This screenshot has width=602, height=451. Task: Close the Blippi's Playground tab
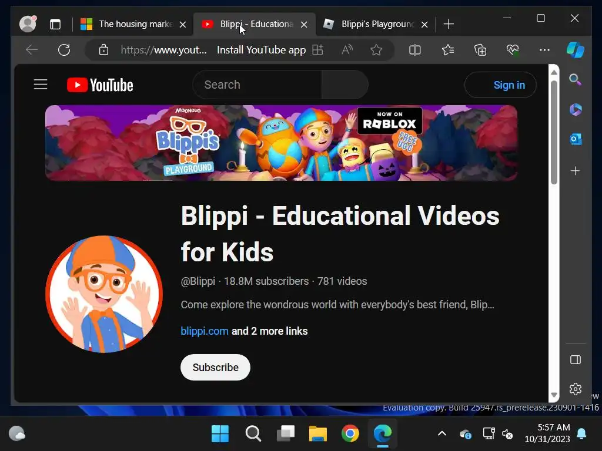pos(424,25)
